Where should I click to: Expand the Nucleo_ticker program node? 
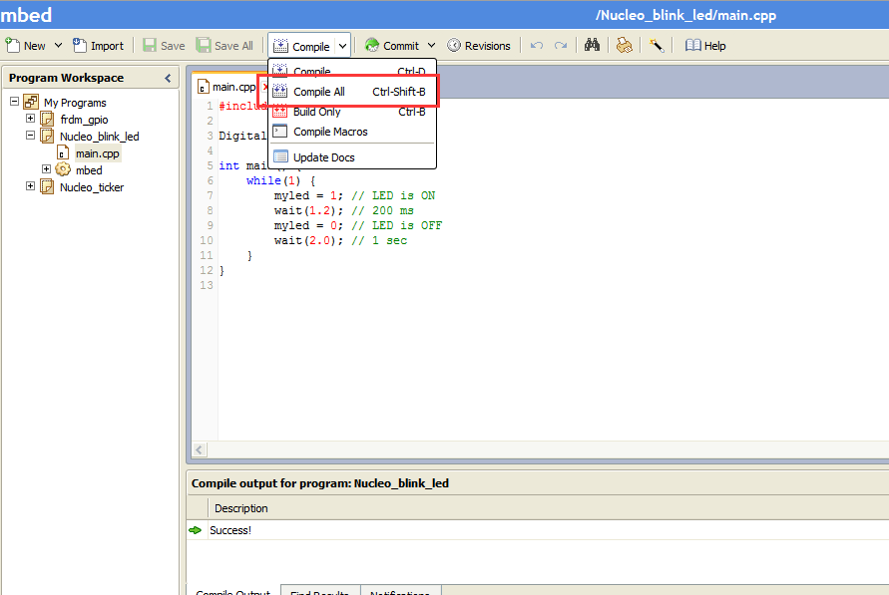point(31,186)
